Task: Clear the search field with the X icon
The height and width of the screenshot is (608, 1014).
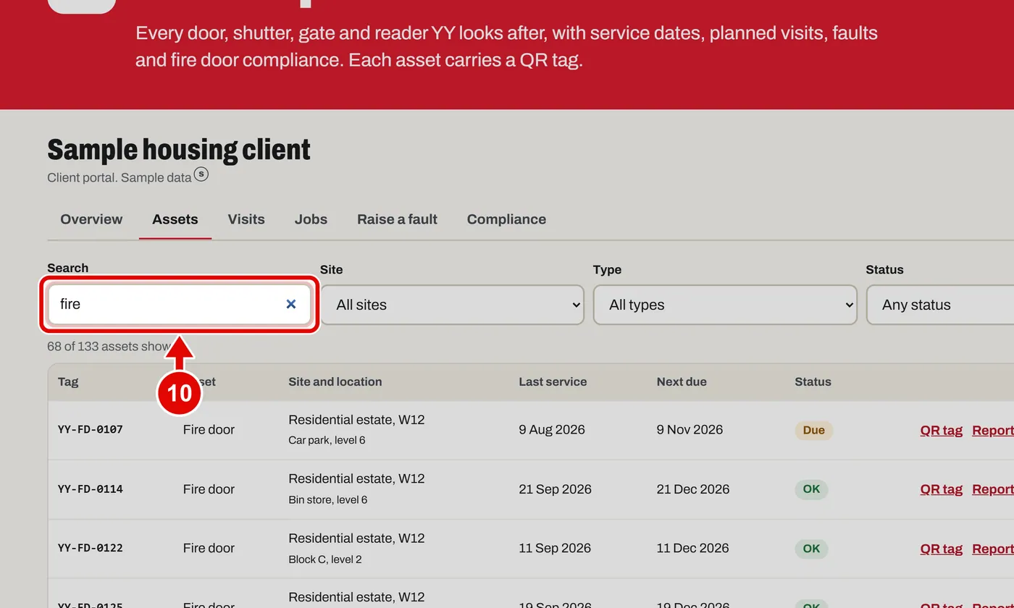Action: pos(291,304)
